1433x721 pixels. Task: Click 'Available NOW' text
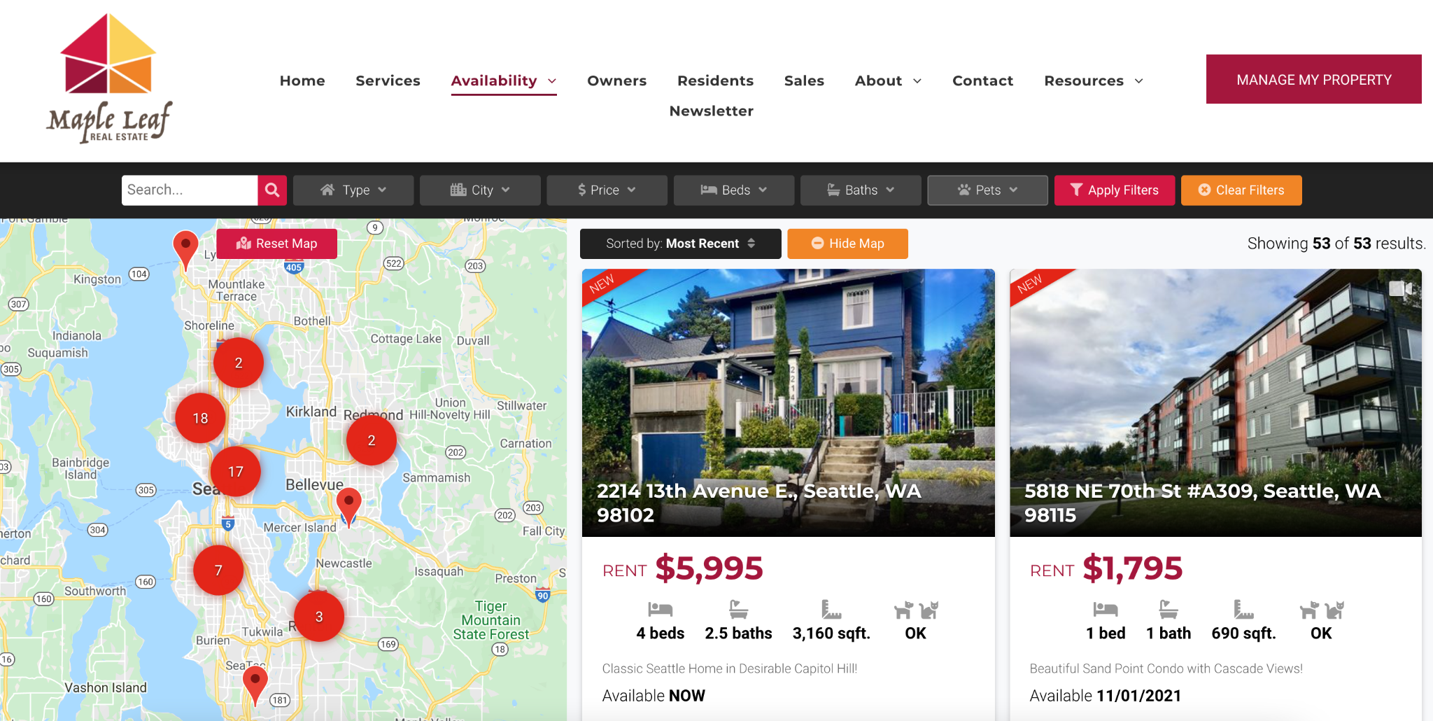coord(654,696)
